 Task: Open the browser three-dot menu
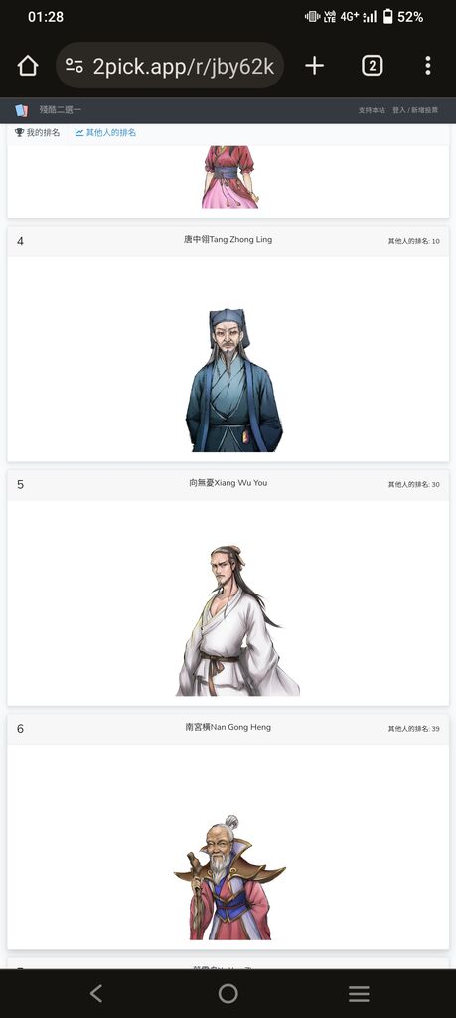427,66
